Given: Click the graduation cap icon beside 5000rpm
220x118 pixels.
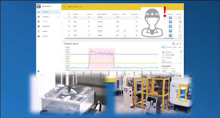Looking at the screenshot, I should click(x=173, y=55).
